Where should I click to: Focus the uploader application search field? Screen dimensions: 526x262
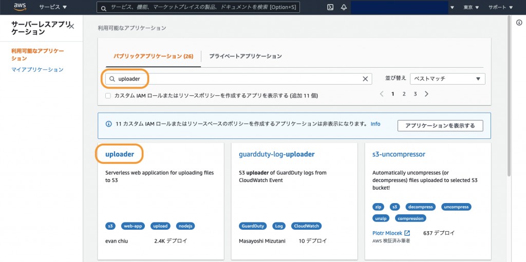(x=238, y=79)
